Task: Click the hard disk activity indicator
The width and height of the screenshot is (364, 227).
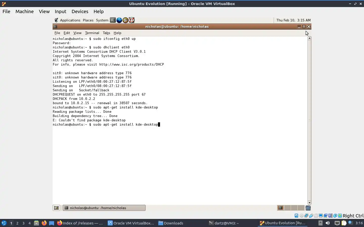Action: (x=296, y=216)
